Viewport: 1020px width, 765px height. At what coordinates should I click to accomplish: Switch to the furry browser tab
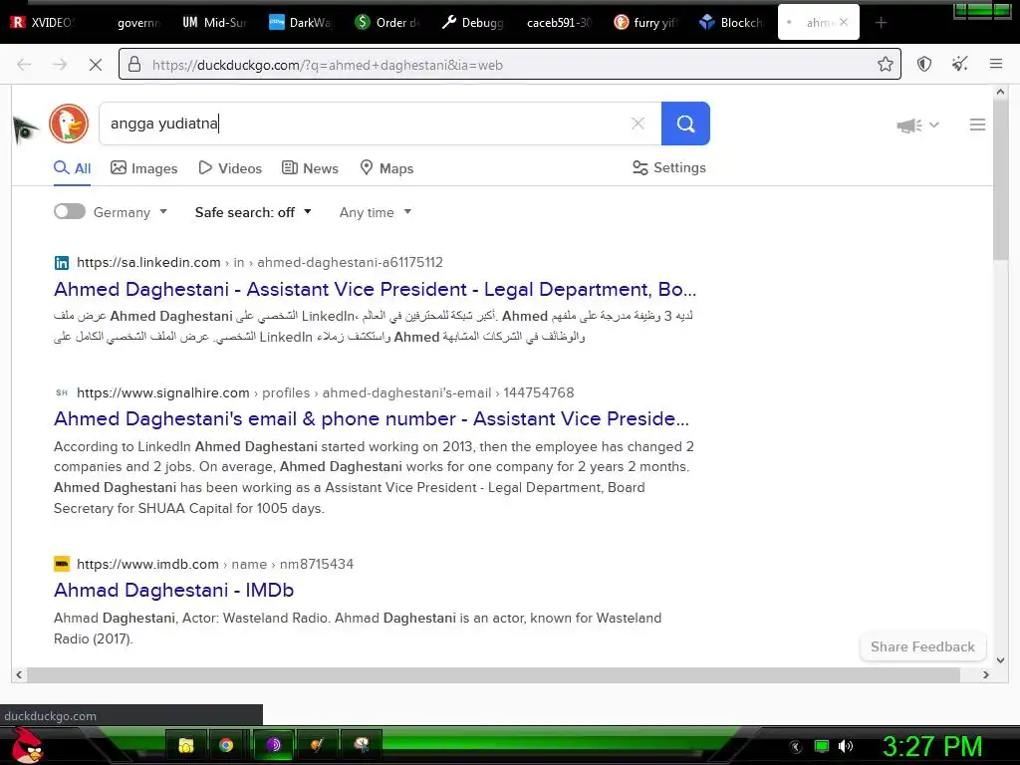pos(645,23)
